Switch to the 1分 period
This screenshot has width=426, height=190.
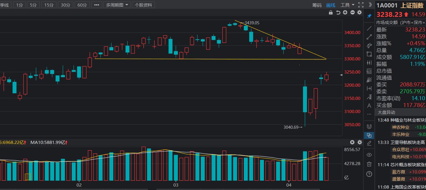[19, 5]
